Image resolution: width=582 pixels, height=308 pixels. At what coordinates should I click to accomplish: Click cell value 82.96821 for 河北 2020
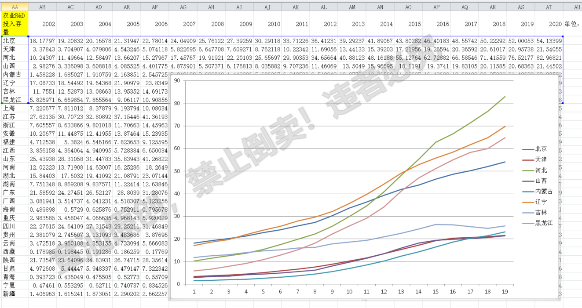[549, 57]
